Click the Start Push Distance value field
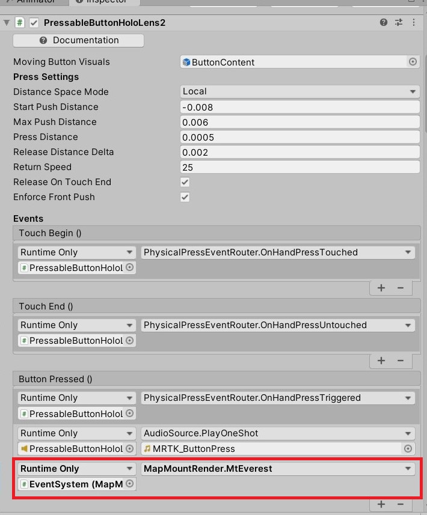 [300, 107]
